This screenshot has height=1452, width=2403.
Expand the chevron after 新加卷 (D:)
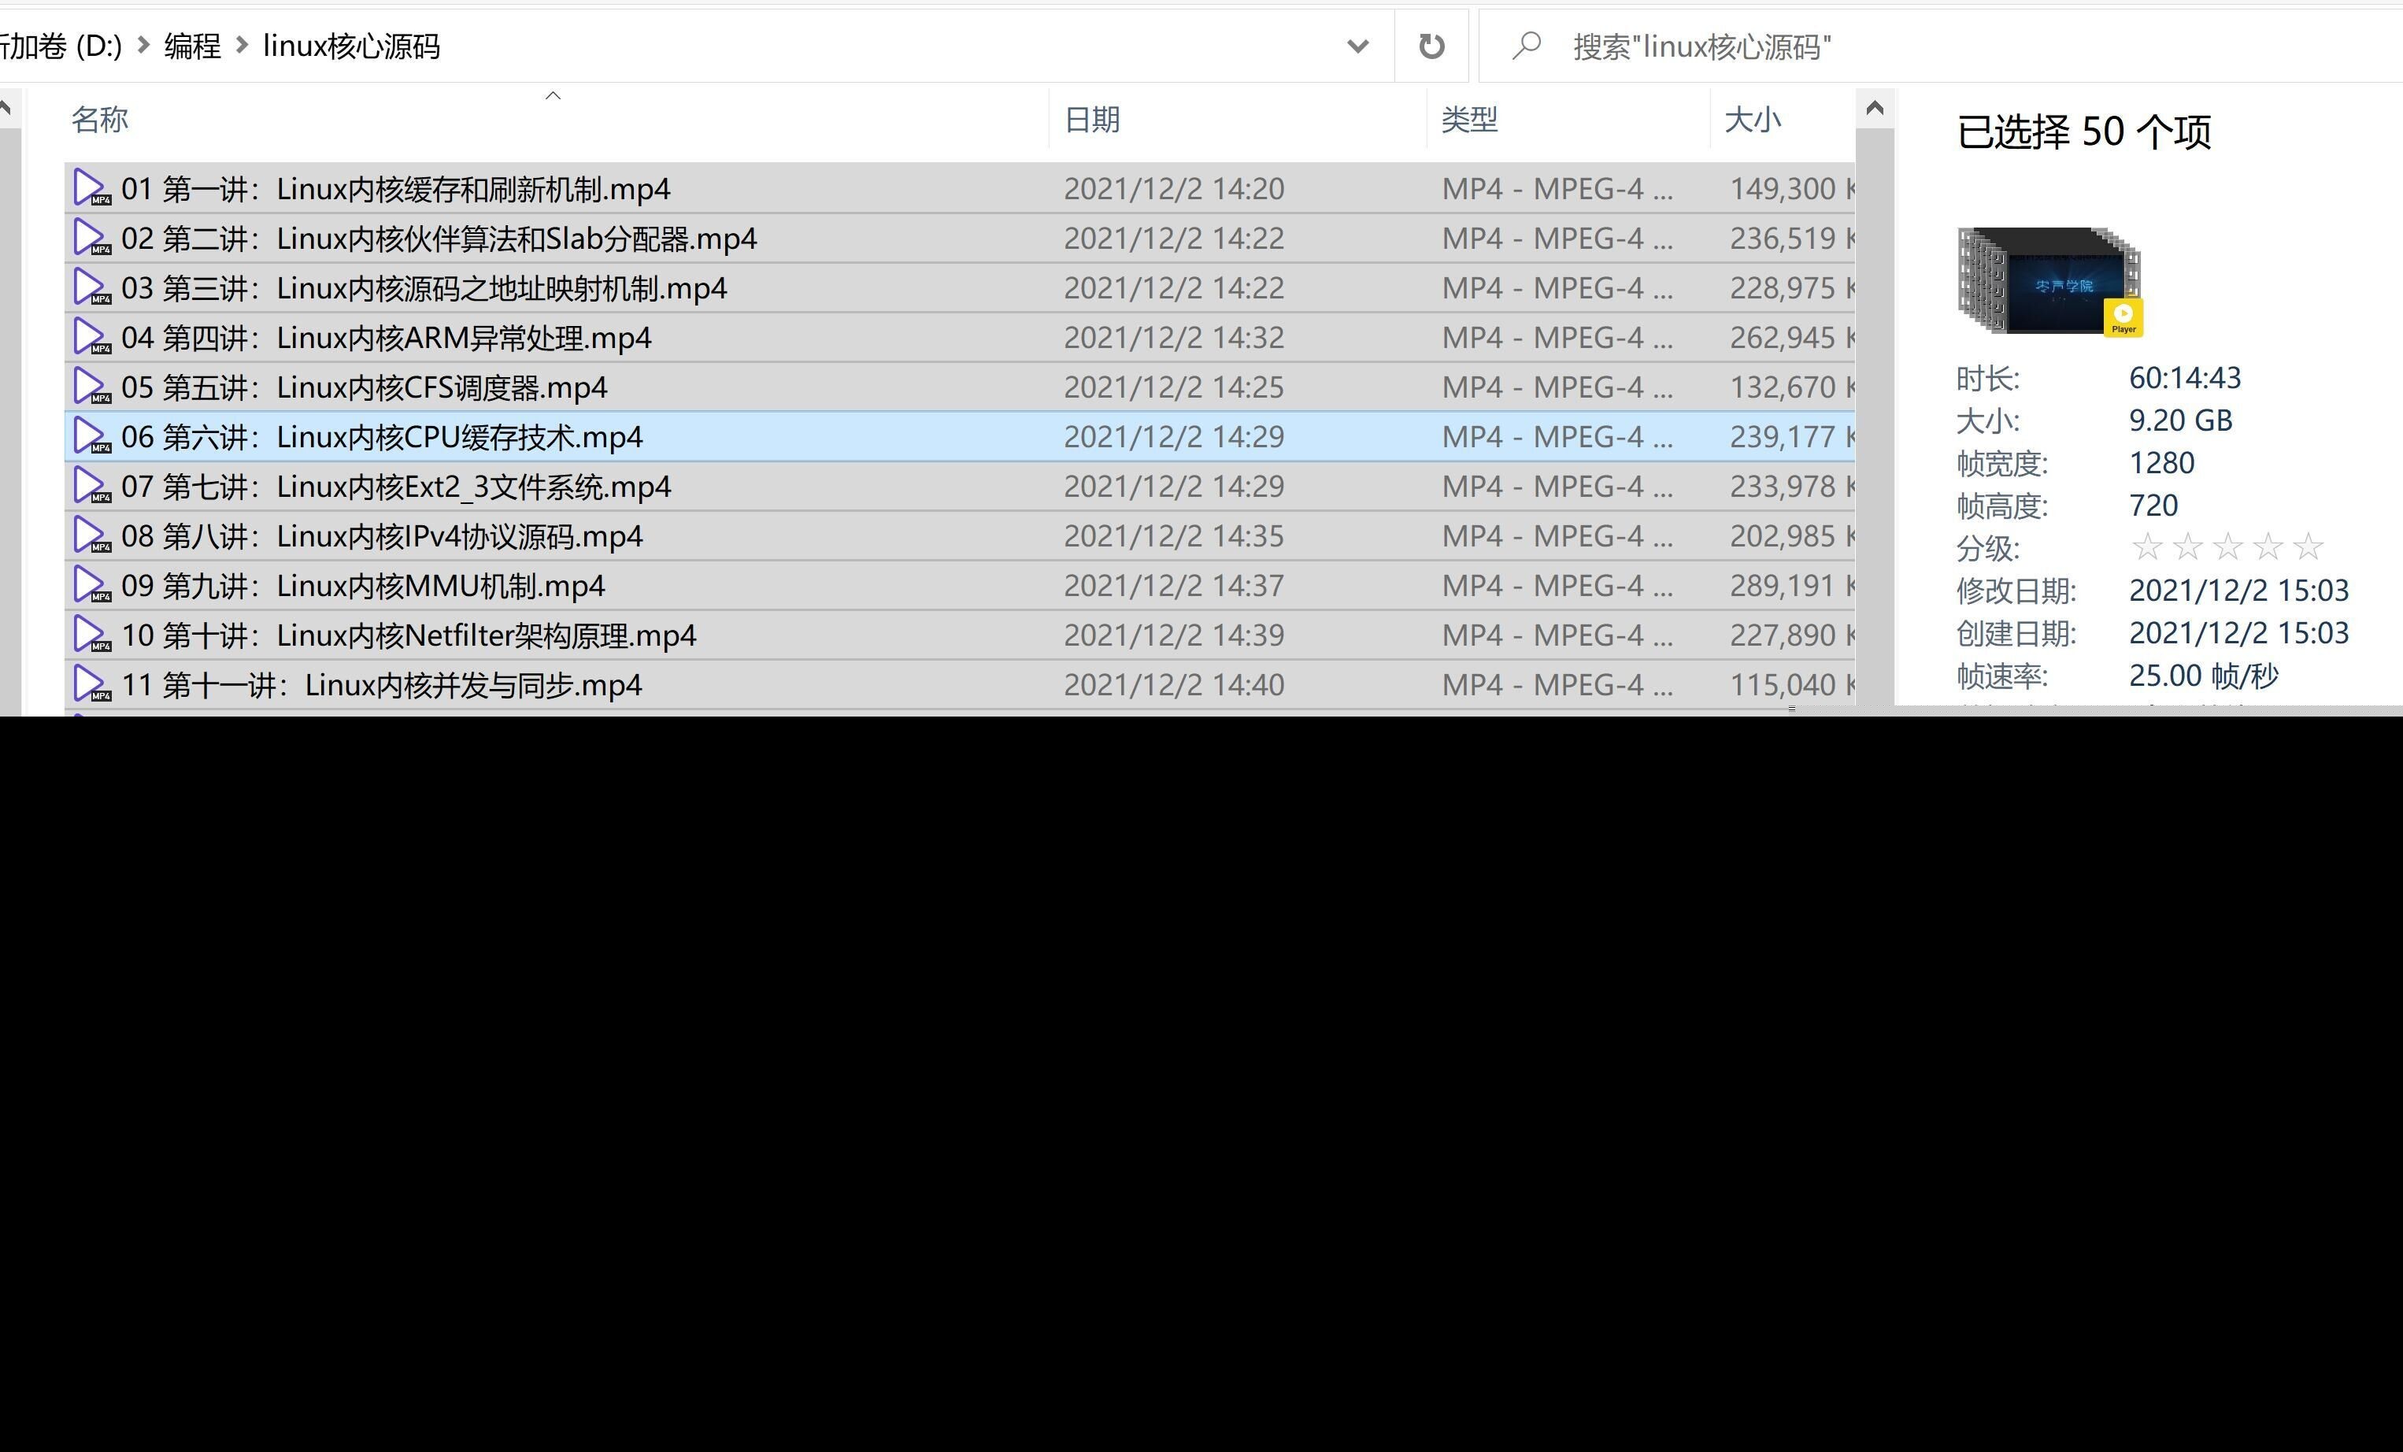click(x=143, y=45)
